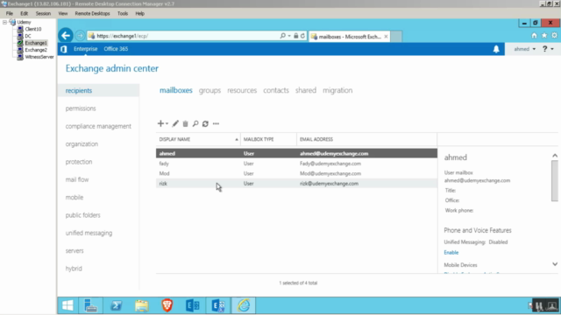The width and height of the screenshot is (561, 315).
Task: Open hybrid in the left navigation
Action: pyautogui.click(x=74, y=269)
